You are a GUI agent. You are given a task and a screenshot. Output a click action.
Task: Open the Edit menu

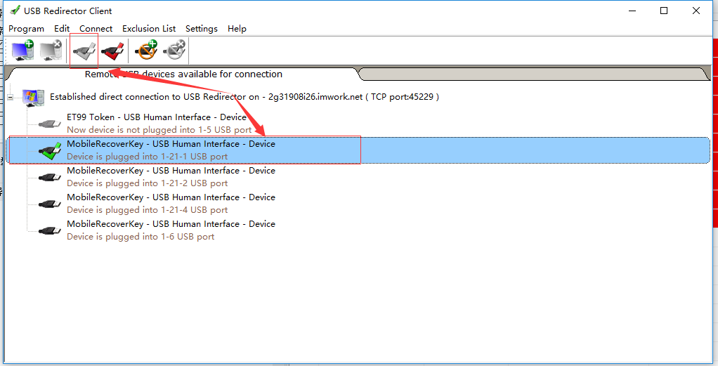[x=62, y=28]
